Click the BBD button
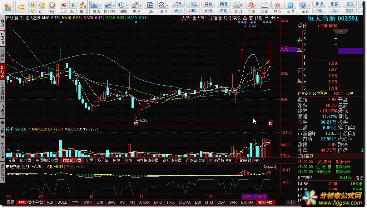 (x=193, y=11)
